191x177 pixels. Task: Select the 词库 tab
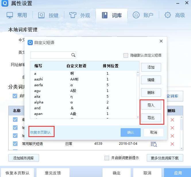(111, 15)
